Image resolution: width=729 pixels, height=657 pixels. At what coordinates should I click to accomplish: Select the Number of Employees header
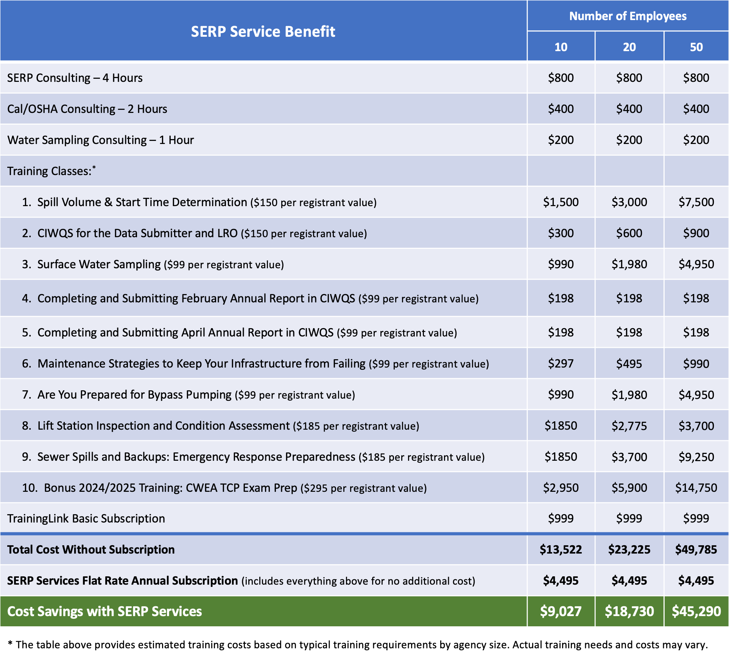point(628,16)
